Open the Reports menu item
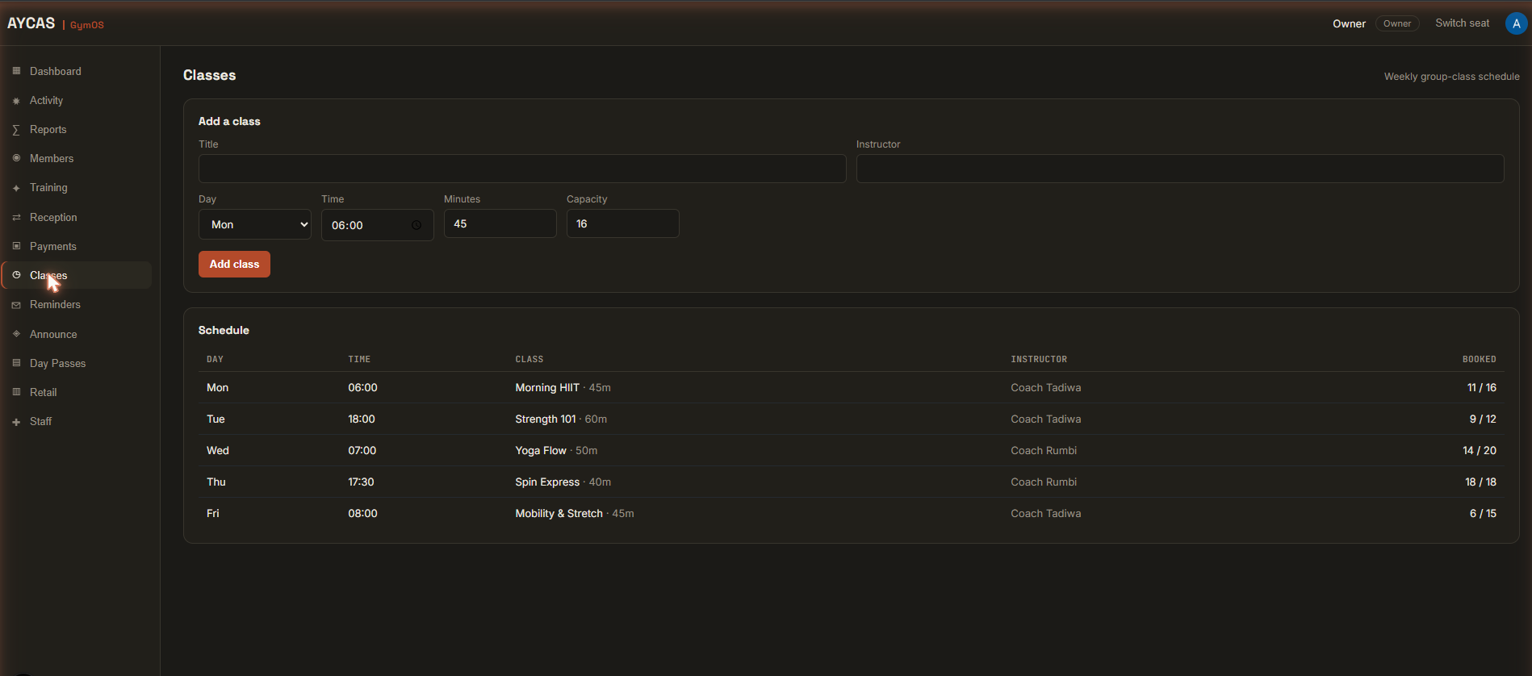The image size is (1532, 676). pyautogui.click(x=77, y=129)
